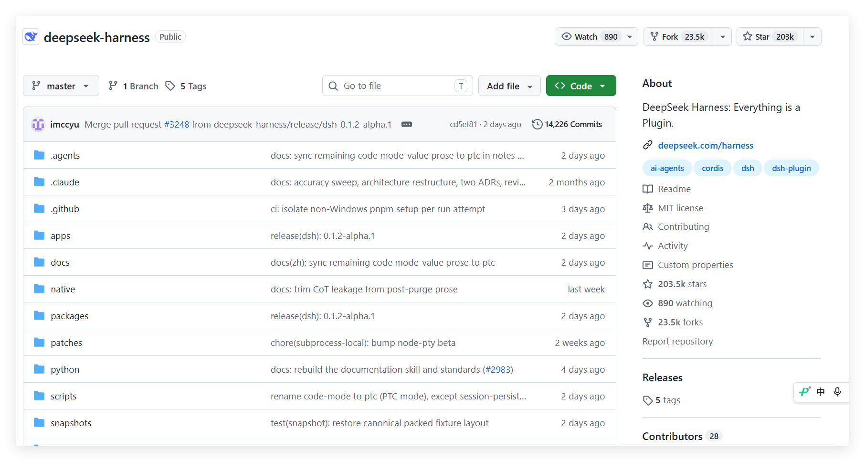Switch the Chinese input mode icon
The height and width of the screenshot is (462, 865).
coord(821,392)
